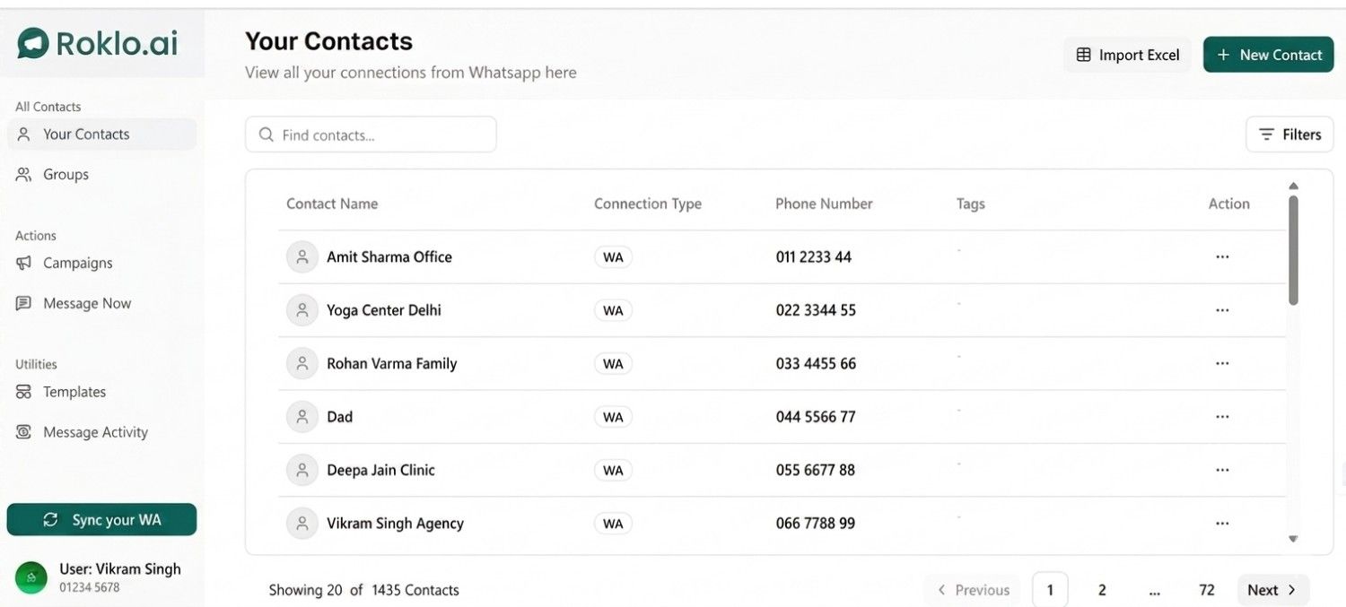Click avatar icon of Amit Sharma Office

point(302,257)
